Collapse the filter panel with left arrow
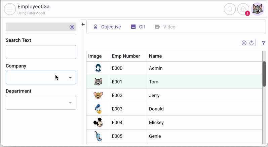Image resolution: width=268 pixels, height=147 pixels. (x=83, y=25)
